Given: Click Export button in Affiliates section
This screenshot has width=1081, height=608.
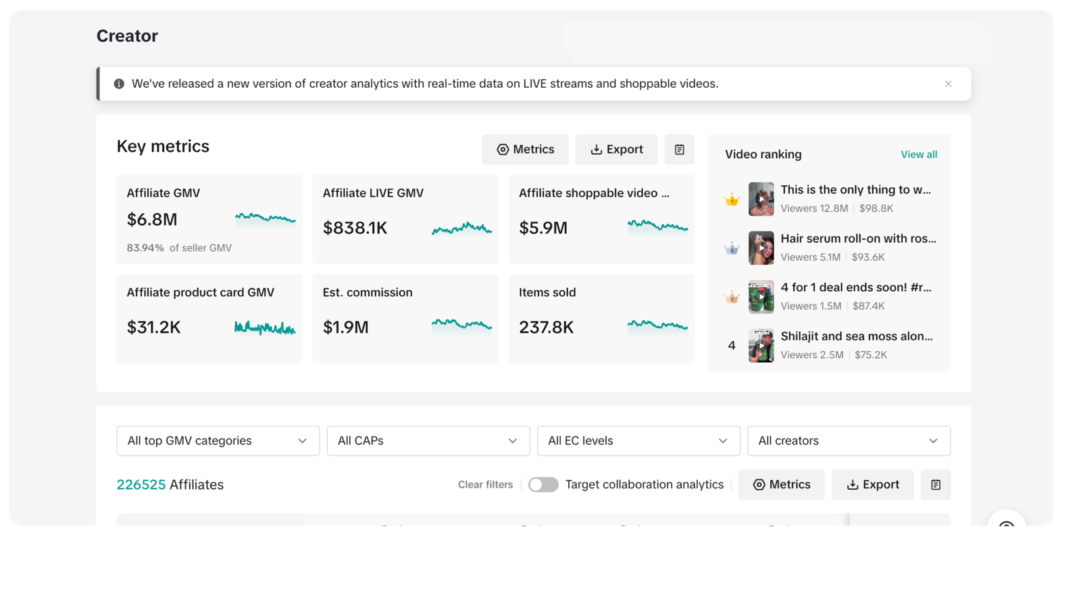Looking at the screenshot, I should tap(872, 484).
